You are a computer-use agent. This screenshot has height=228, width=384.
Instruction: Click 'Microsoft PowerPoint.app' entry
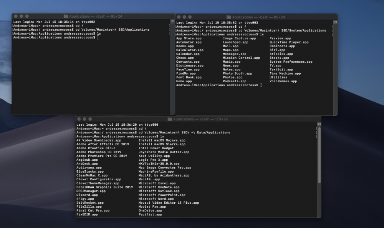(162, 195)
